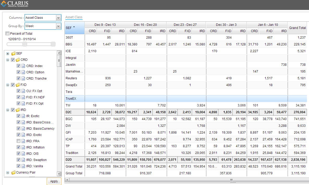Click the document icon beside IRD: Vanilla
The height and width of the screenshot is (185, 309).
[x=23, y=166]
